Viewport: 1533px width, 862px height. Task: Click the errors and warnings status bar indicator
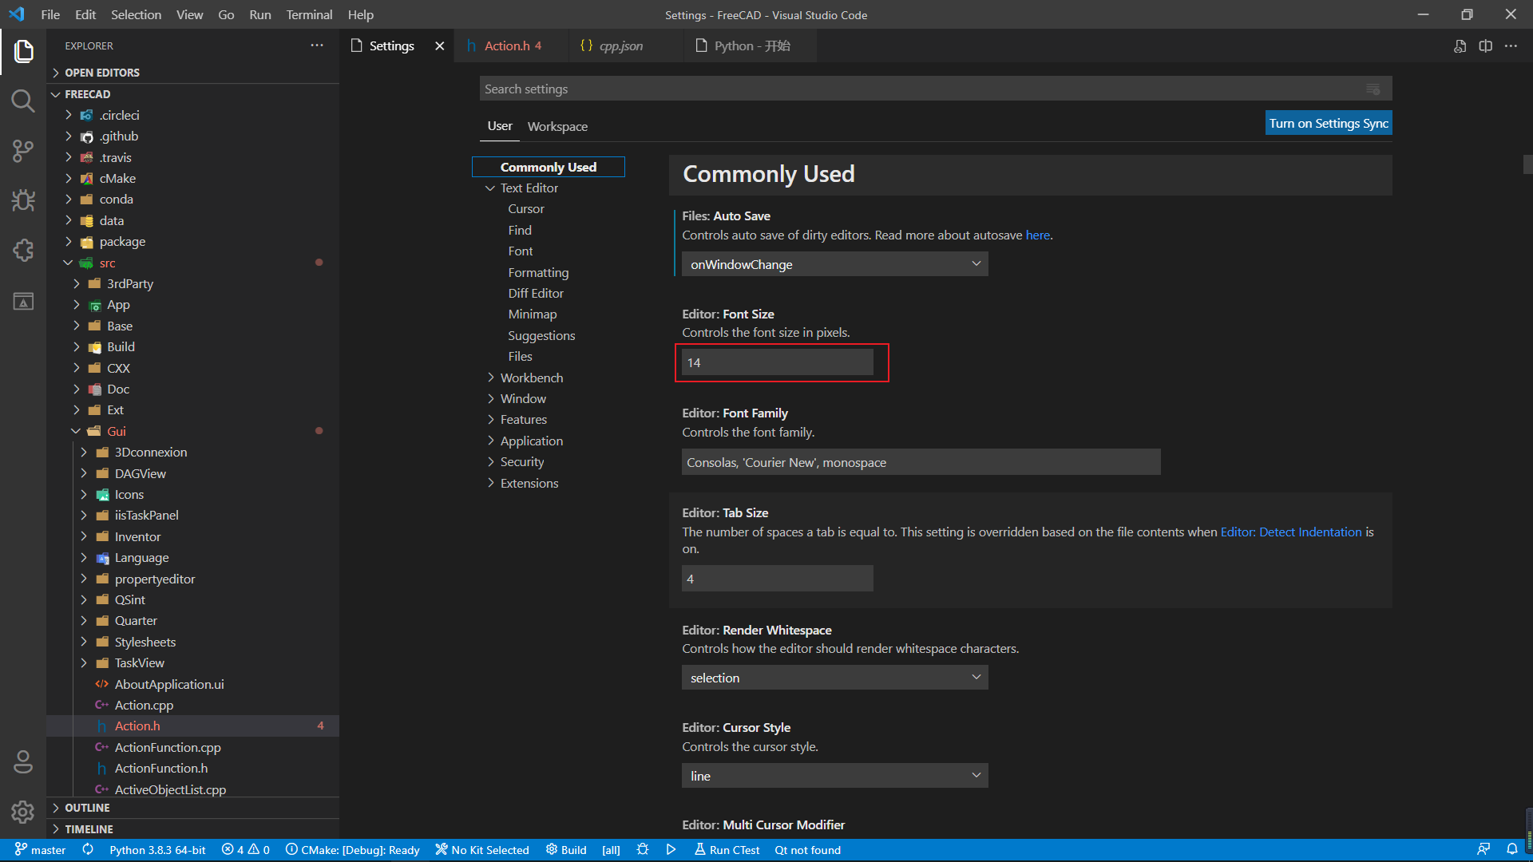click(245, 849)
